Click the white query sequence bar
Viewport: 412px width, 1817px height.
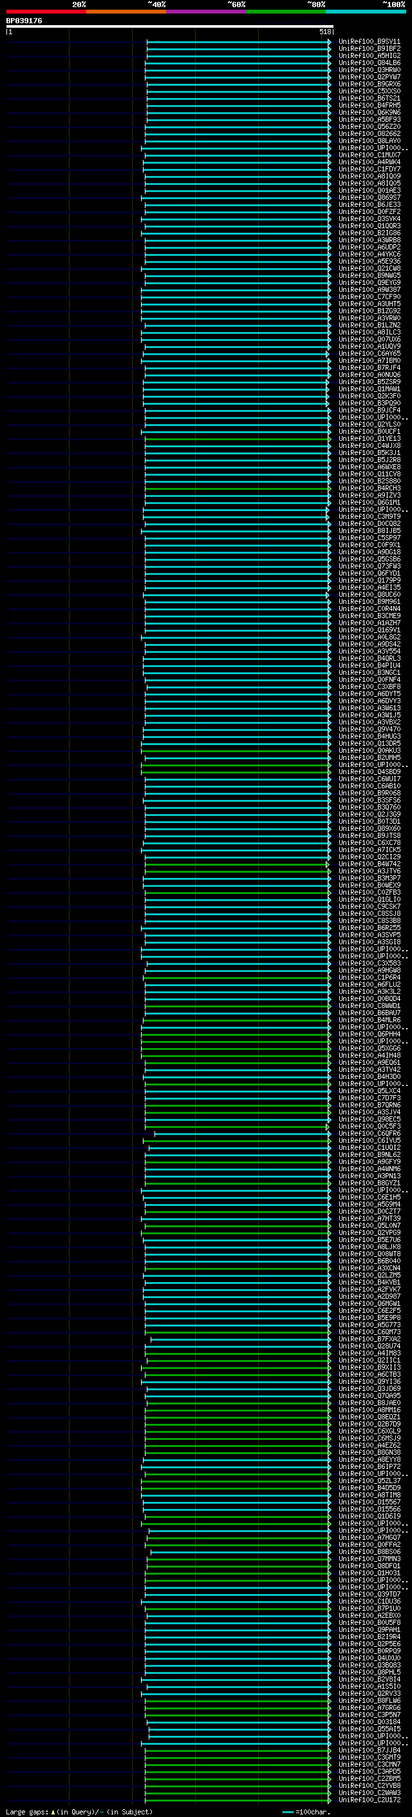coord(170,26)
